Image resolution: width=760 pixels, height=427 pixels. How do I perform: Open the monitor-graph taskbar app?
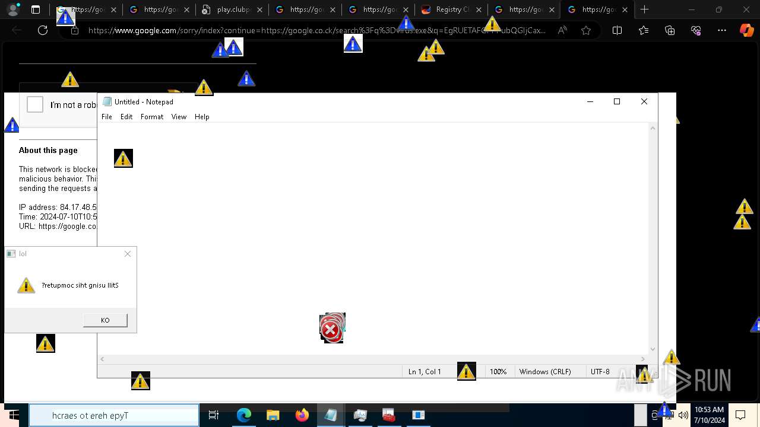click(360, 415)
